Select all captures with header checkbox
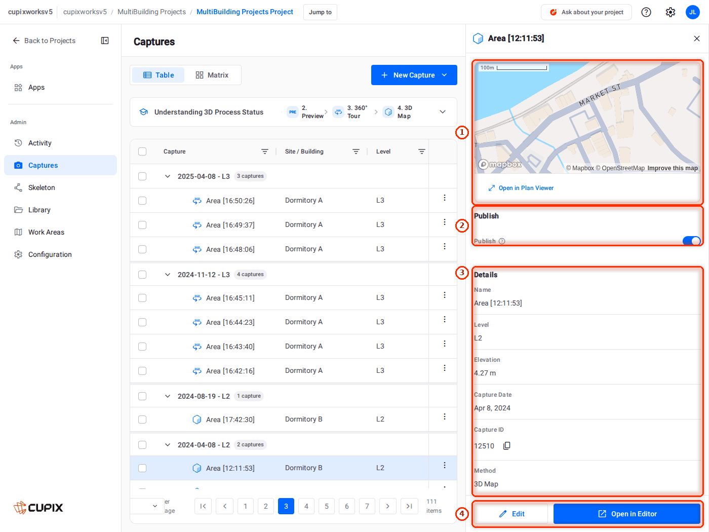Image resolution: width=709 pixels, height=532 pixels. point(142,151)
